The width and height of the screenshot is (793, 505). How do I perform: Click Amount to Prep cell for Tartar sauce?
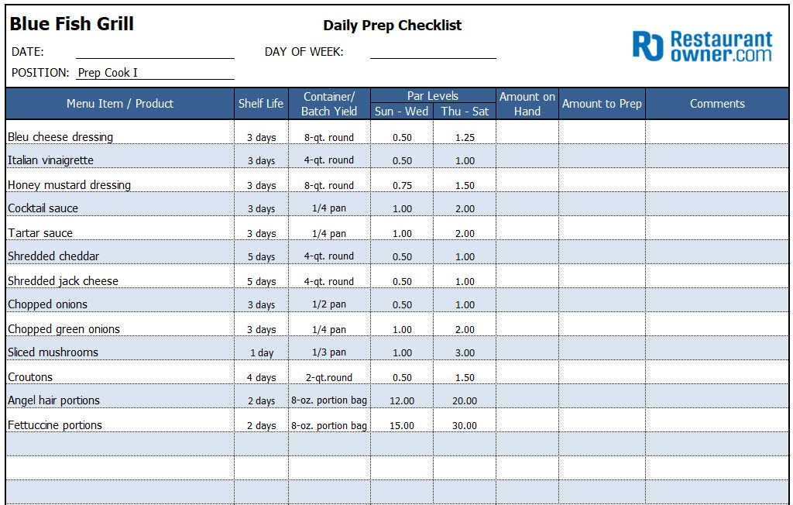coord(602,228)
